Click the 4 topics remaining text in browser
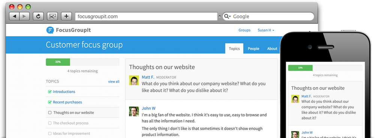This screenshot has width=375, height=138. [82, 71]
